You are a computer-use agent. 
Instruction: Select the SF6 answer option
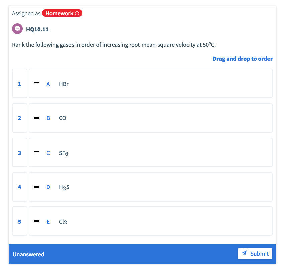click(x=150, y=153)
